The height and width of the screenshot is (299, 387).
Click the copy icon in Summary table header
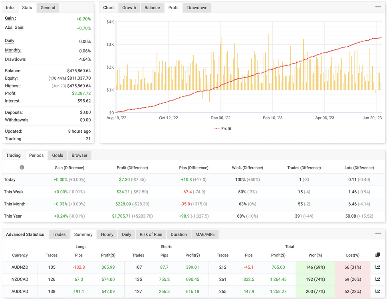(378, 255)
